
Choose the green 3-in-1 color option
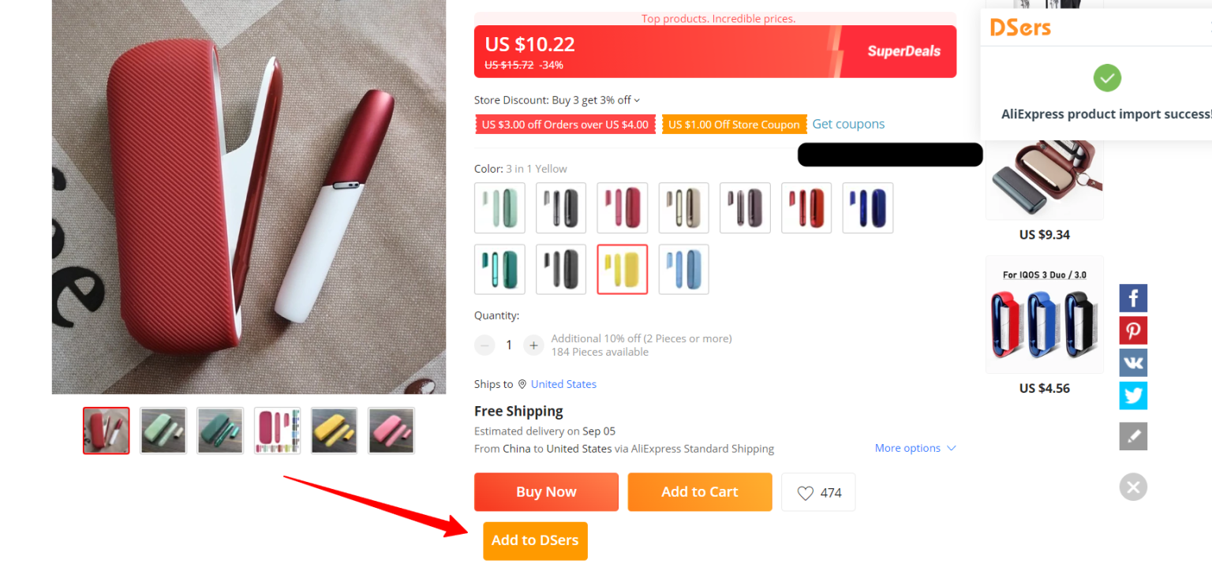click(x=499, y=207)
